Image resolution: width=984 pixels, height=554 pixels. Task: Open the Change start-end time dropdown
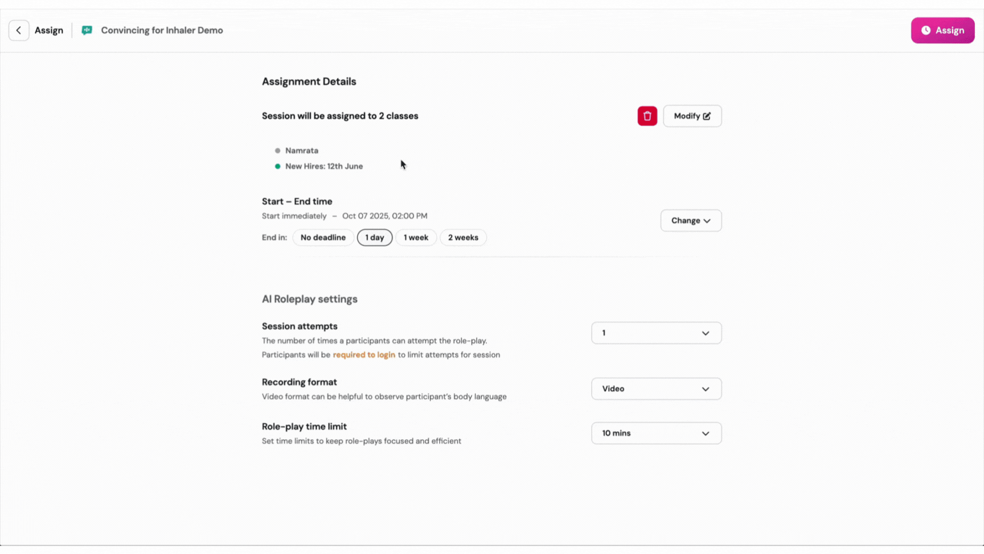tap(691, 221)
